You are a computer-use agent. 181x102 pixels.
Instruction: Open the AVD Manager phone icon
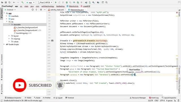point(90,3)
